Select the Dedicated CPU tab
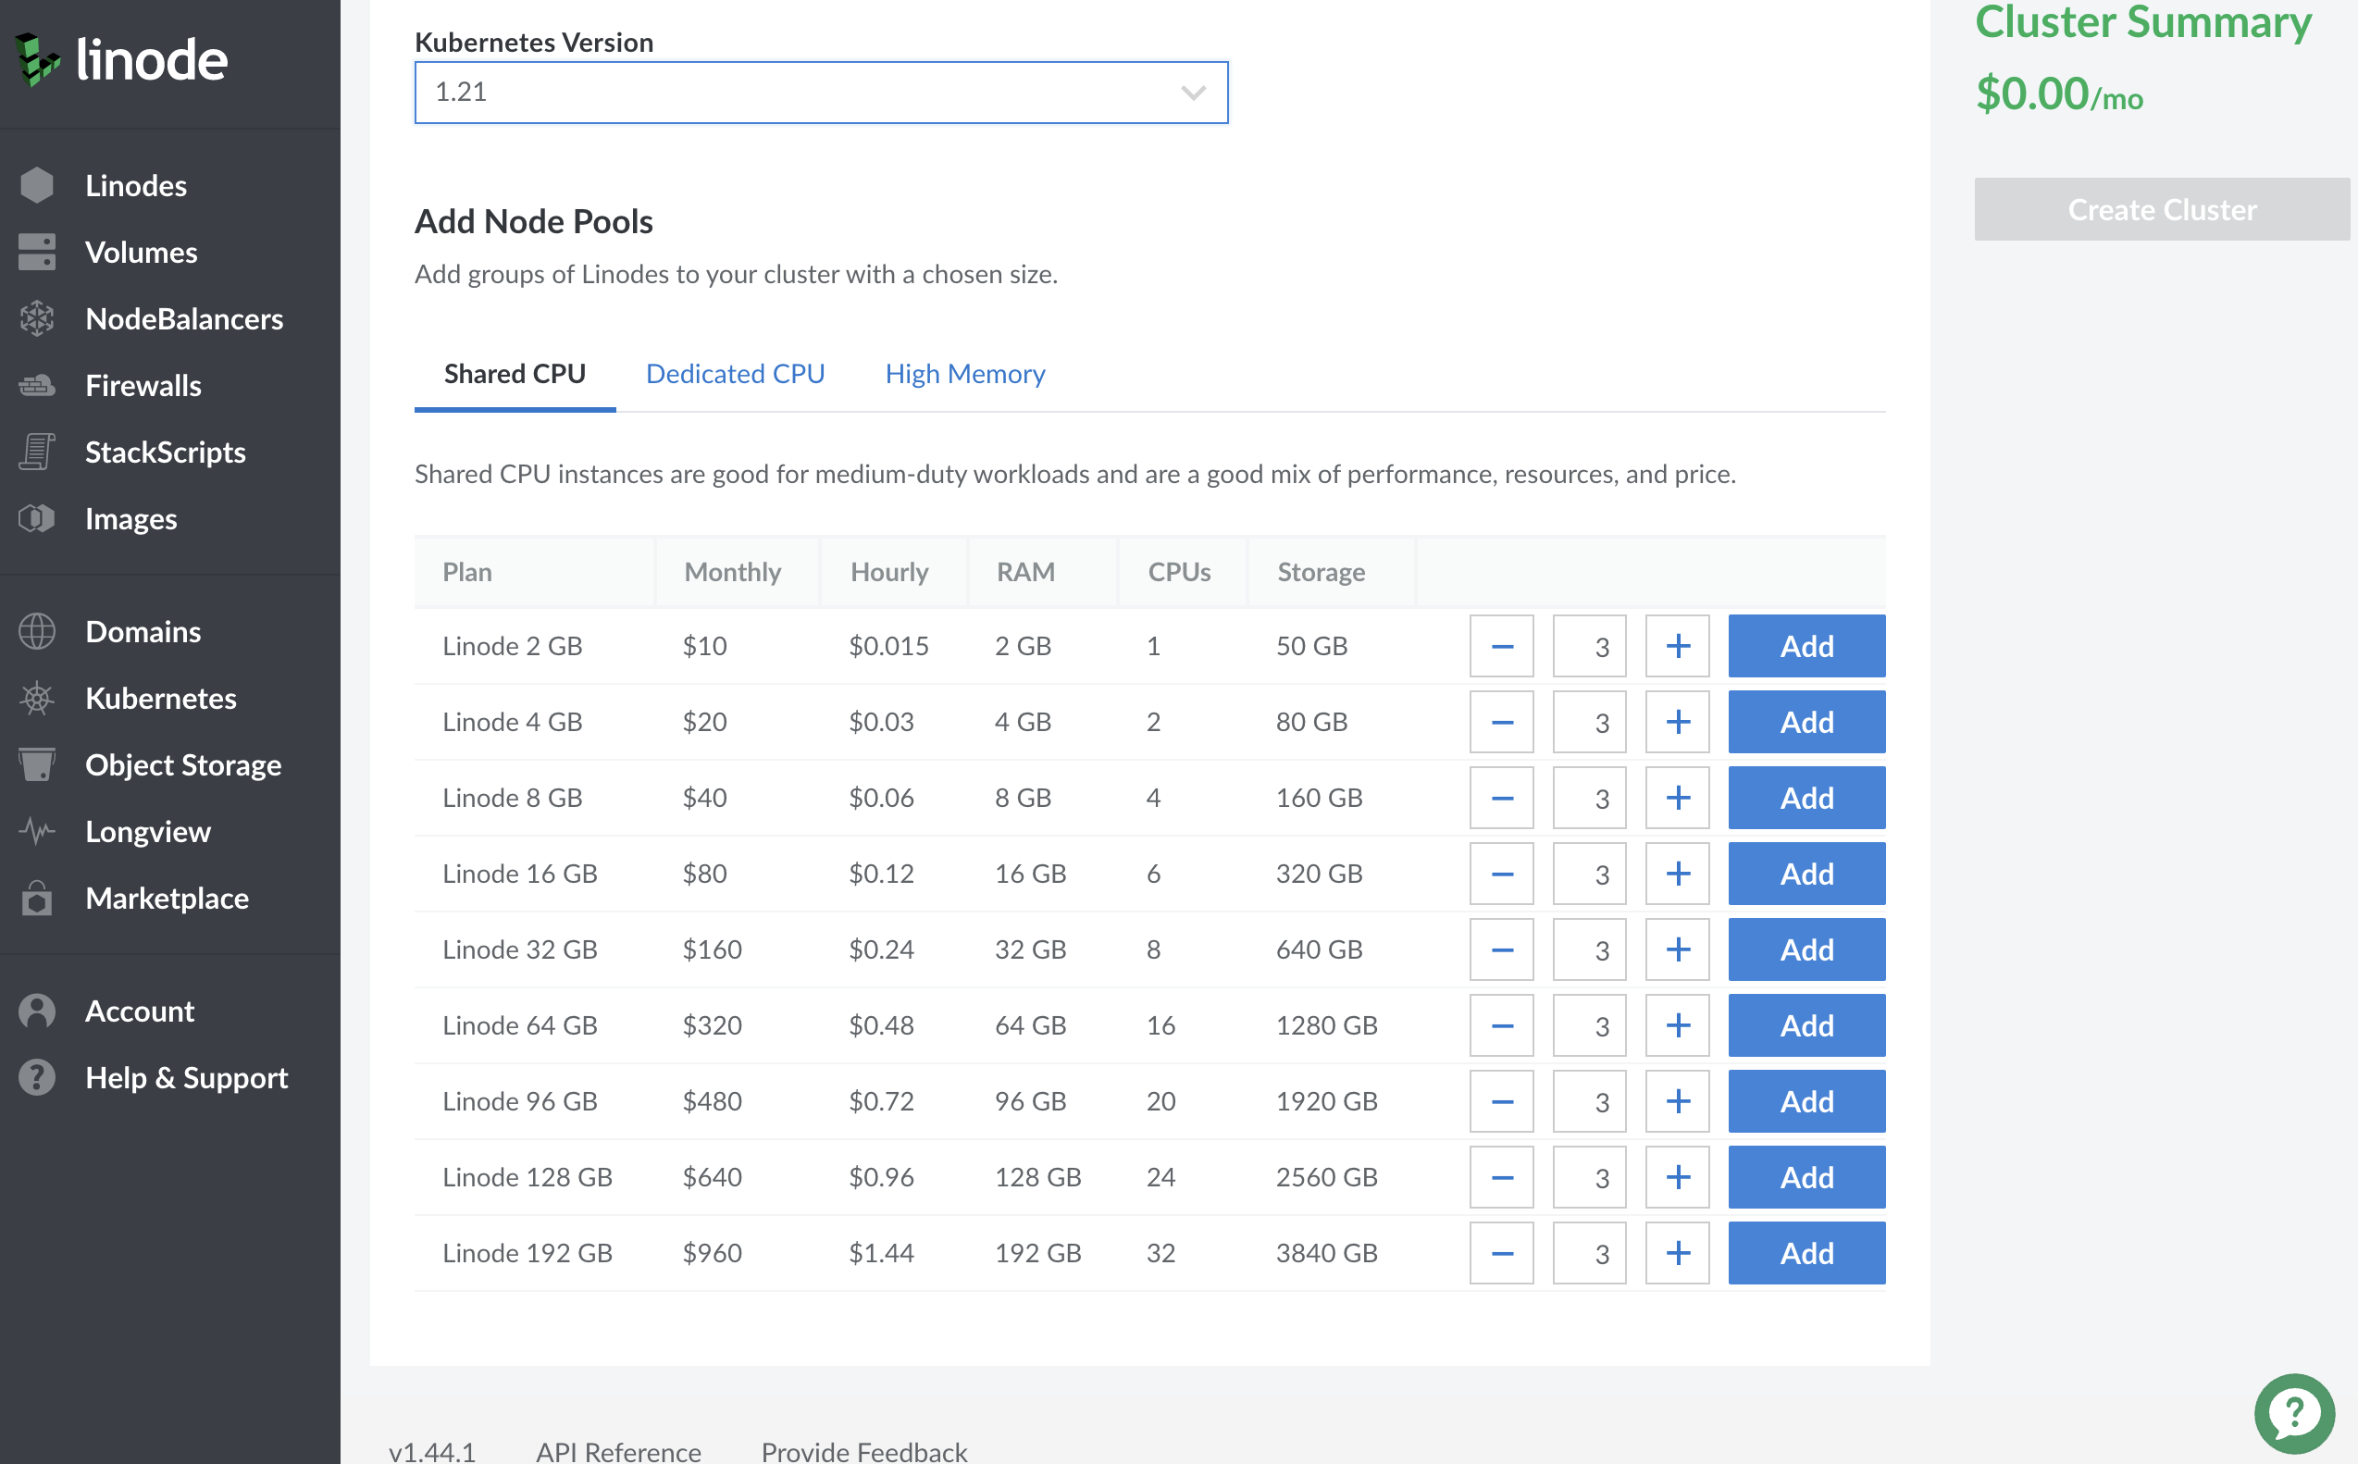This screenshot has height=1464, width=2358. [737, 373]
